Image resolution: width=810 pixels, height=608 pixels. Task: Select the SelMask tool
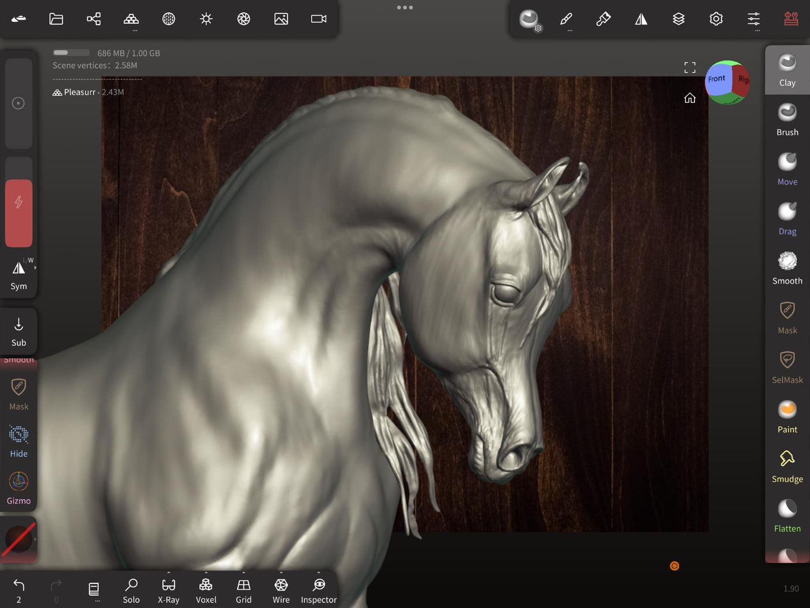point(787,367)
